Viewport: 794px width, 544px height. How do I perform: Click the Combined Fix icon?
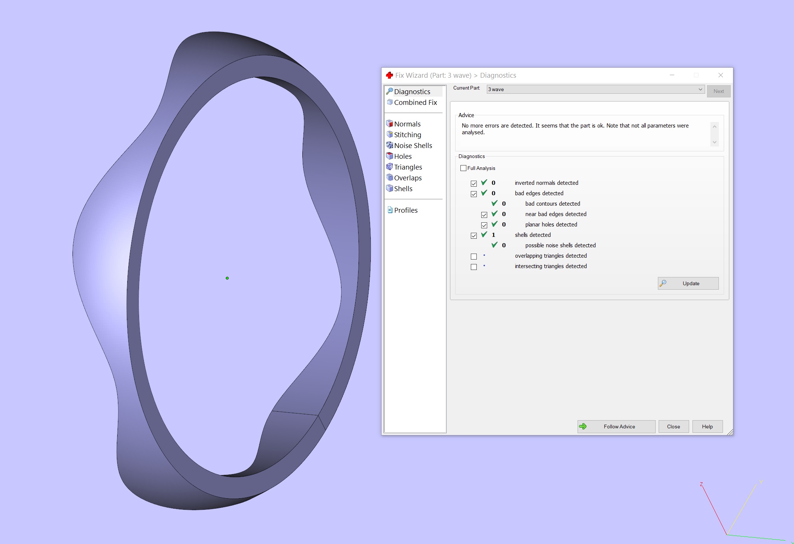tap(389, 102)
